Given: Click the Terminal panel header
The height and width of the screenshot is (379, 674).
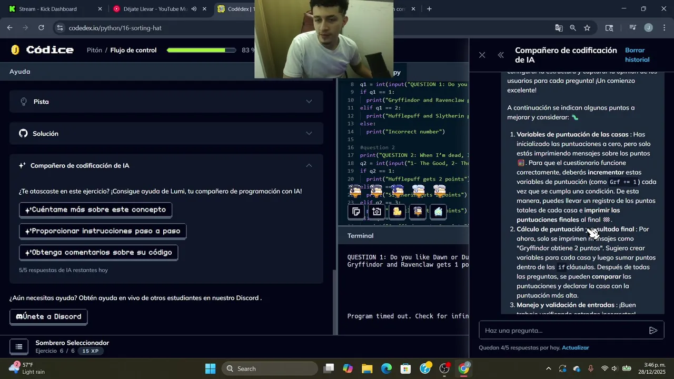Looking at the screenshot, I should coord(403,236).
